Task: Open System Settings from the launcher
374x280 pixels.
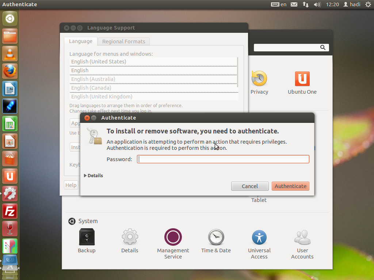Action: point(10,194)
